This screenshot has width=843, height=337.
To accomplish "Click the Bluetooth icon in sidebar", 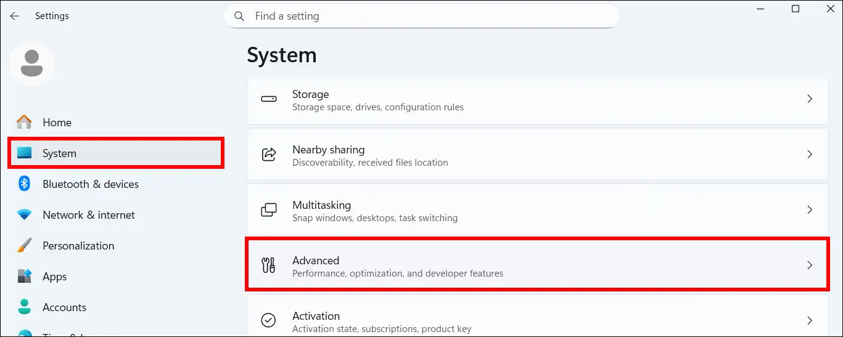I will tap(24, 184).
